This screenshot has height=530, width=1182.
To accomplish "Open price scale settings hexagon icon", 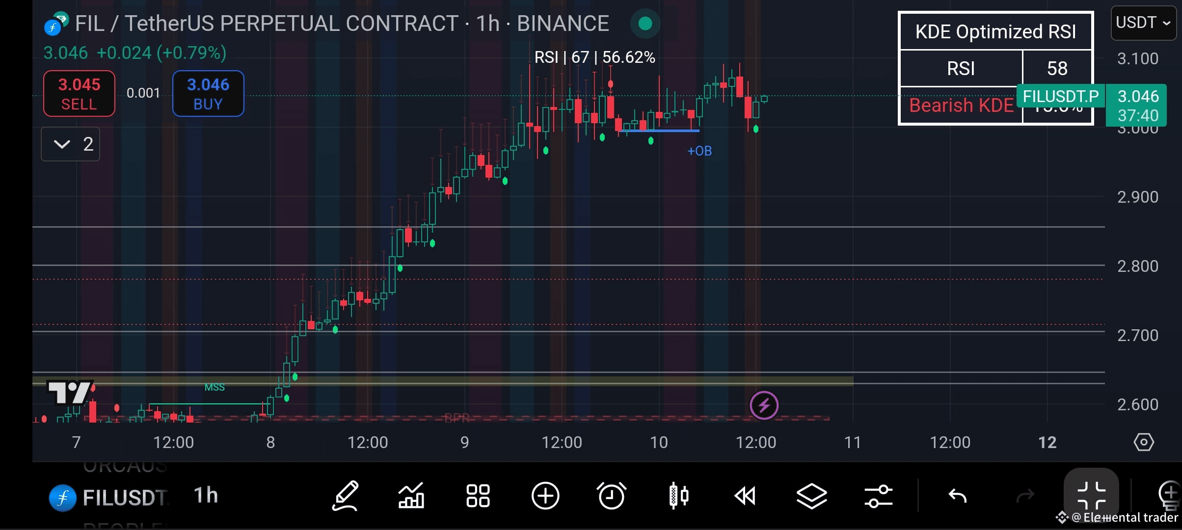I will tap(1144, 442).
